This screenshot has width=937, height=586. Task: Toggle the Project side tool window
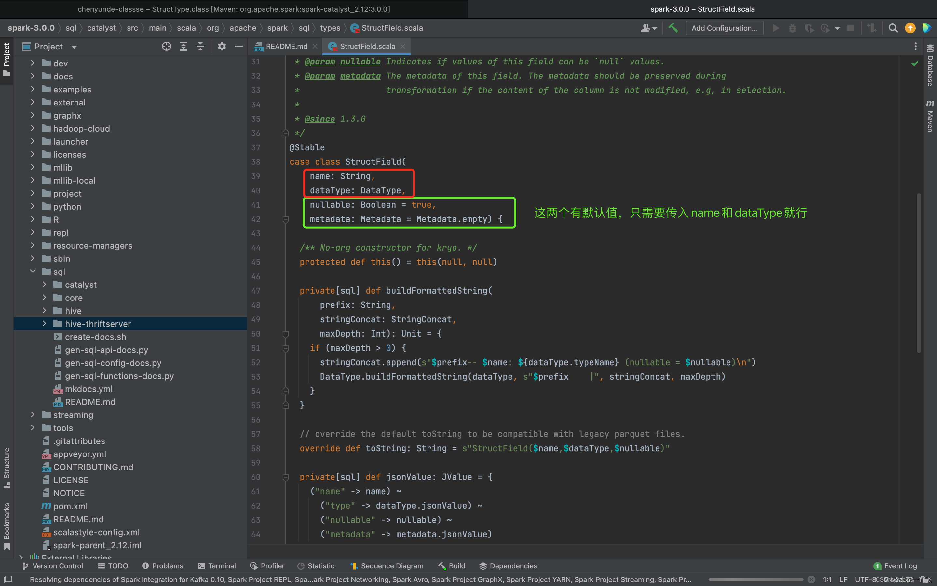7,60
